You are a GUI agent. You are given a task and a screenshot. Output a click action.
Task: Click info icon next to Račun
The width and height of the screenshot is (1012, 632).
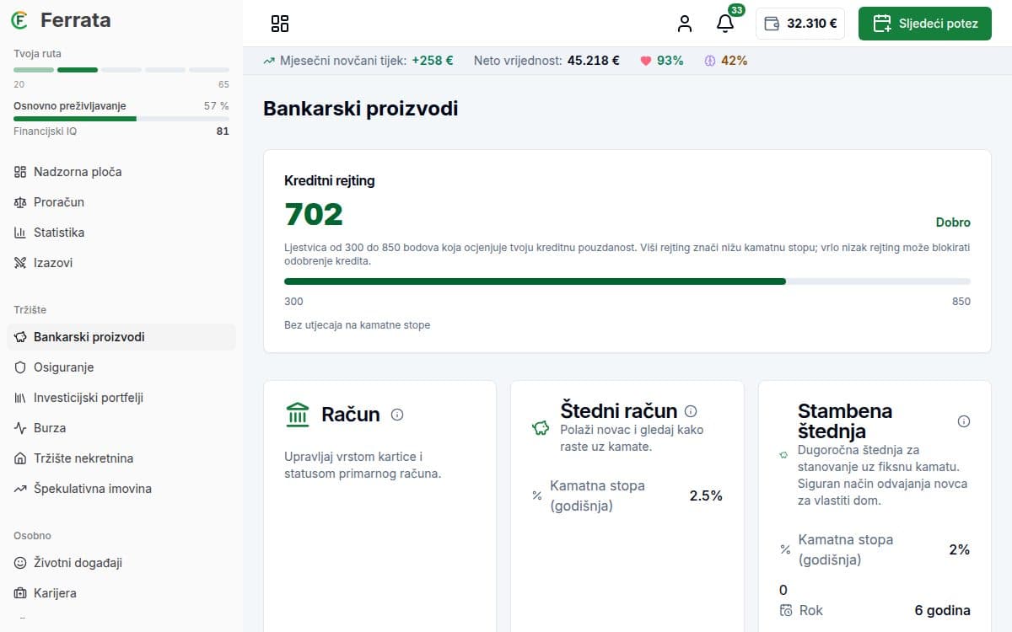pyautogui.click(x=397, y=415)
